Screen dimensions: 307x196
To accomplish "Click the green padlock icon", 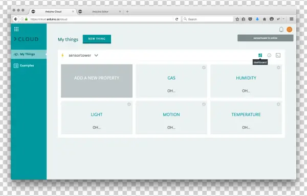I will click(x=26, y=19).
